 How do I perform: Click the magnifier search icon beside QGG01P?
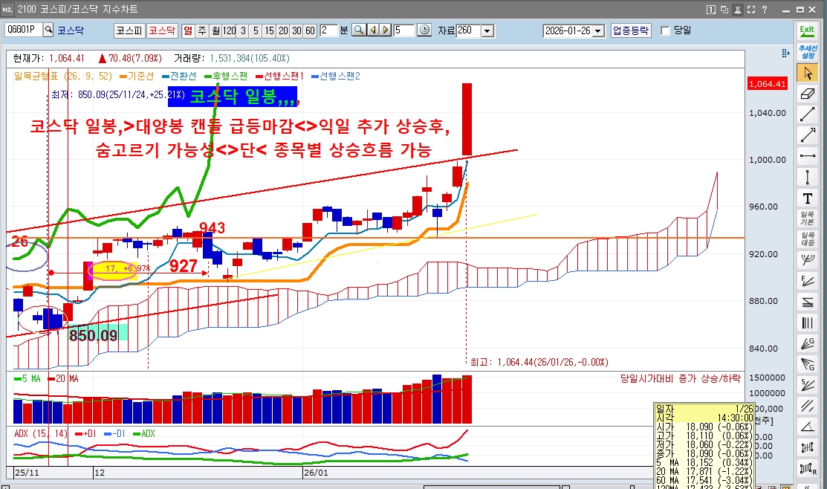pyautogui.click(x=48, y=30)
